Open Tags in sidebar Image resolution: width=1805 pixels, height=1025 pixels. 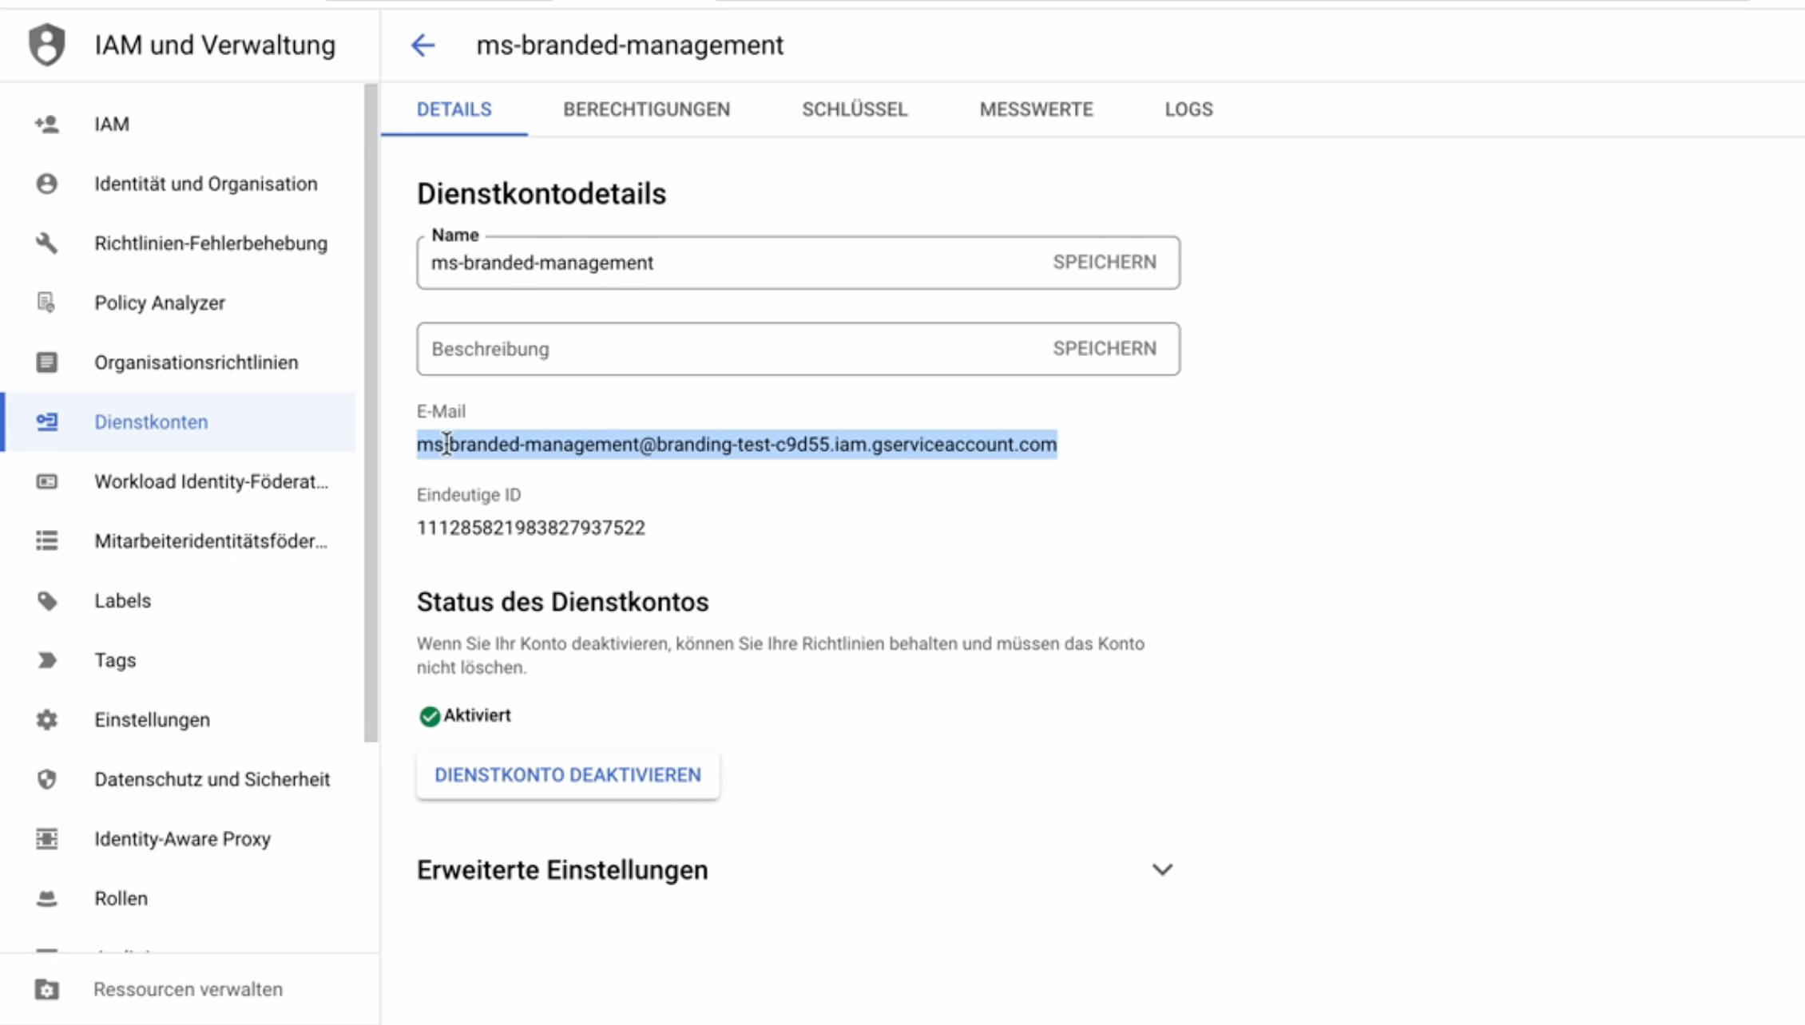click(179, 660)
